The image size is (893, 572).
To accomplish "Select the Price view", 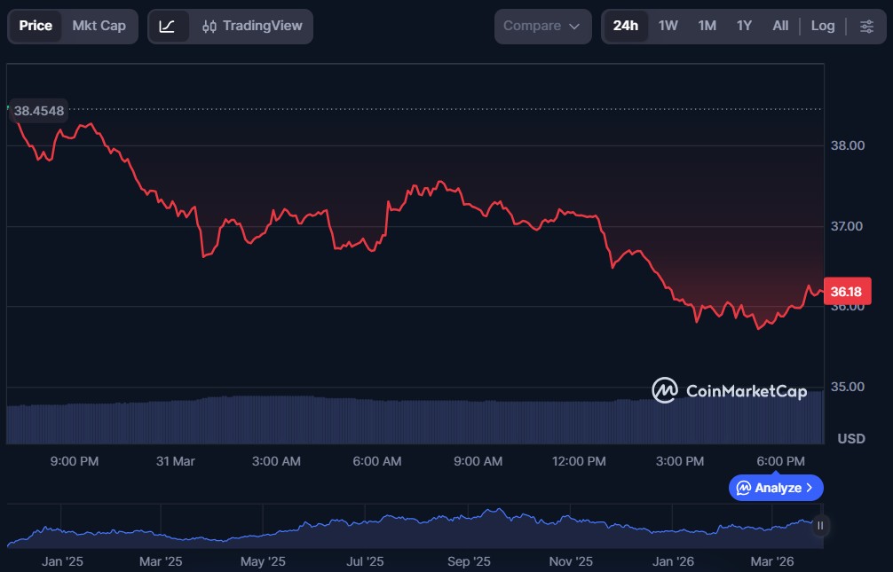I will tap(36, 27).
